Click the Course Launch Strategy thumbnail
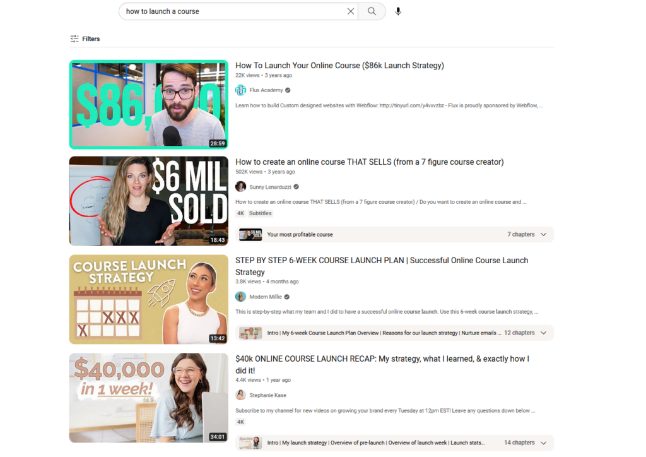646x457 pixels. tap(148, 299)
